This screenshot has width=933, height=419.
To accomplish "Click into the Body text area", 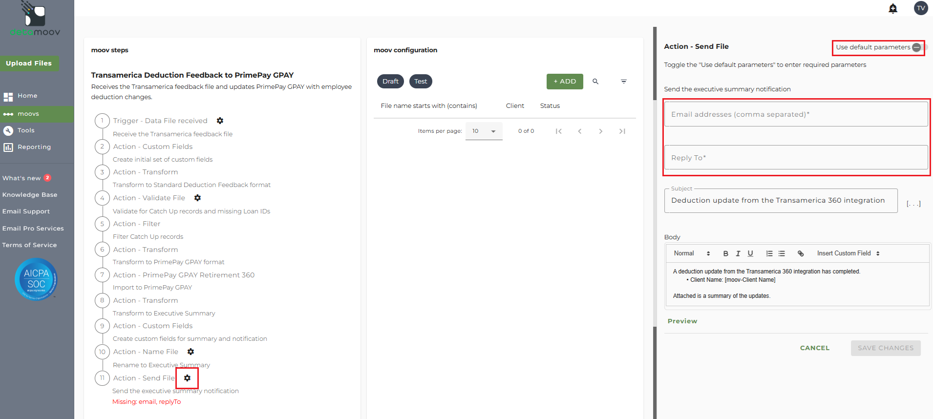I will click(798, 284).
